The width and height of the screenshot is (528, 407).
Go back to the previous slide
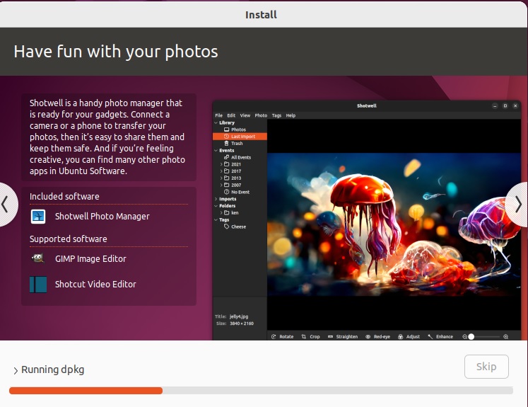[7, 205]
